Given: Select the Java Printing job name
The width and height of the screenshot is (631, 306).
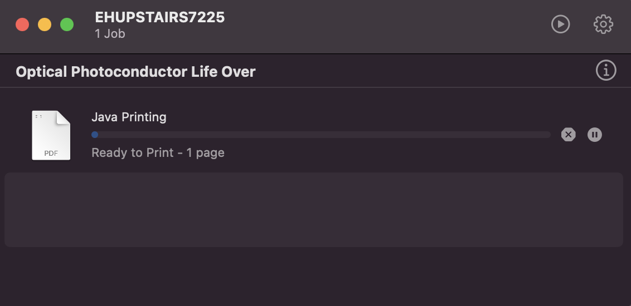Looking at the screenshot, I should [129, 117].
